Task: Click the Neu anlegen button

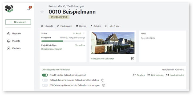Action: [x=18, y=22]
